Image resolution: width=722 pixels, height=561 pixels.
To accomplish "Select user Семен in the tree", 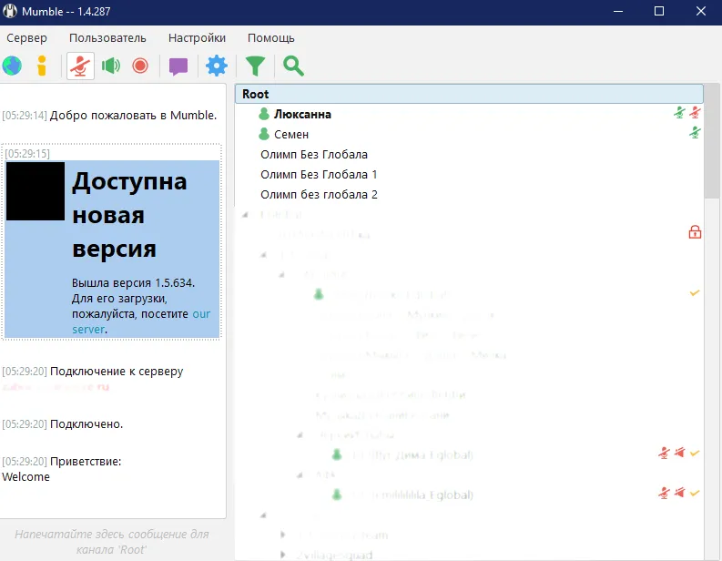I will tap(469, 135).
